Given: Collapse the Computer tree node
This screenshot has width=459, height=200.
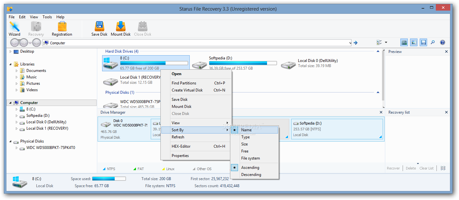Looking at the screenshot, I should click(10, 103).
